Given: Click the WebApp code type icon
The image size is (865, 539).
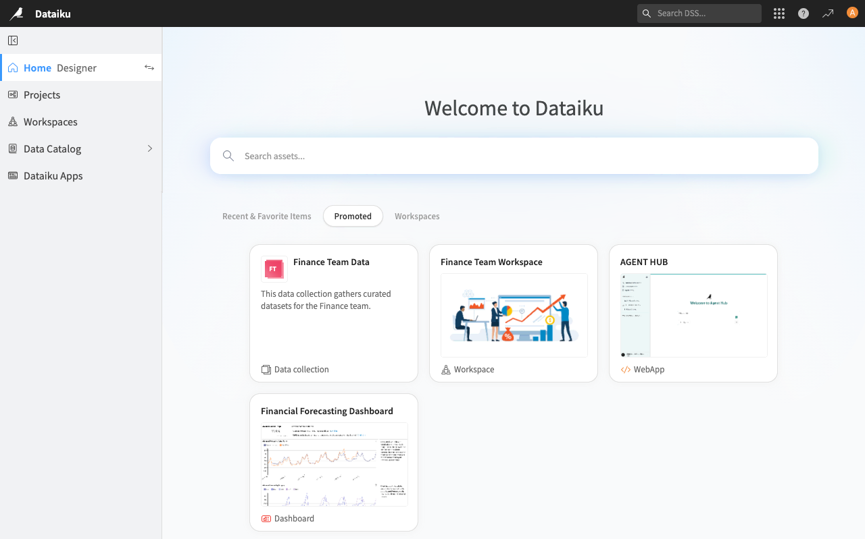Looking at the screenshot, I should coord(626,370).
